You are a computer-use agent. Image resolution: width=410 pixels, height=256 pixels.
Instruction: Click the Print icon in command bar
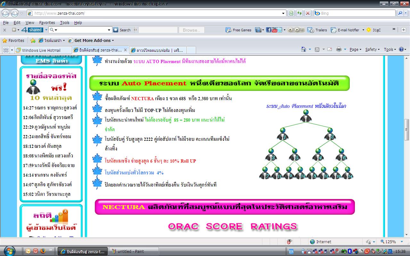pos(339,49)
